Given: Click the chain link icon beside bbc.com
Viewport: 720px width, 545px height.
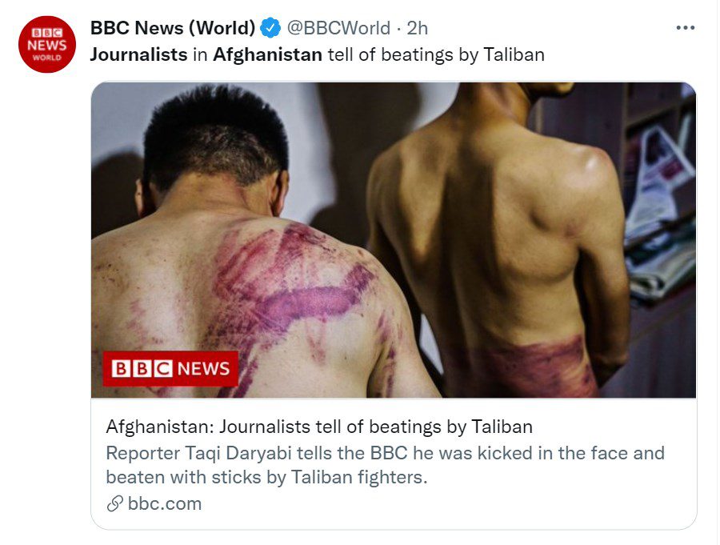Looking at the screenshot, I should pyautogui.click(x=114, y=503).
